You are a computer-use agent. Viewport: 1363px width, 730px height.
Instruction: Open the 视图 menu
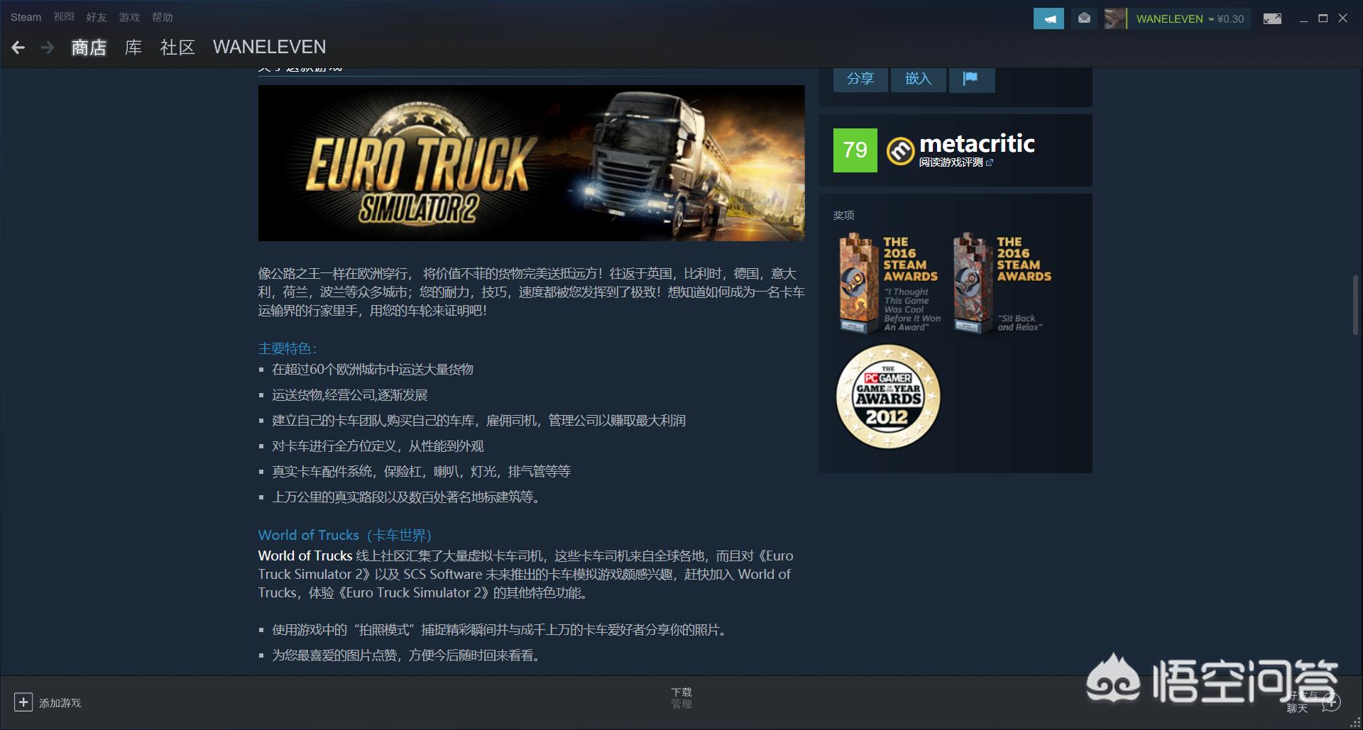(x=64, y=17)
